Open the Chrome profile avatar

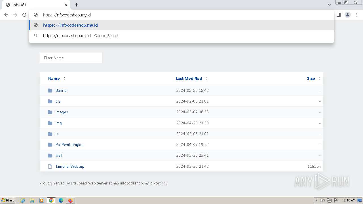348,15
